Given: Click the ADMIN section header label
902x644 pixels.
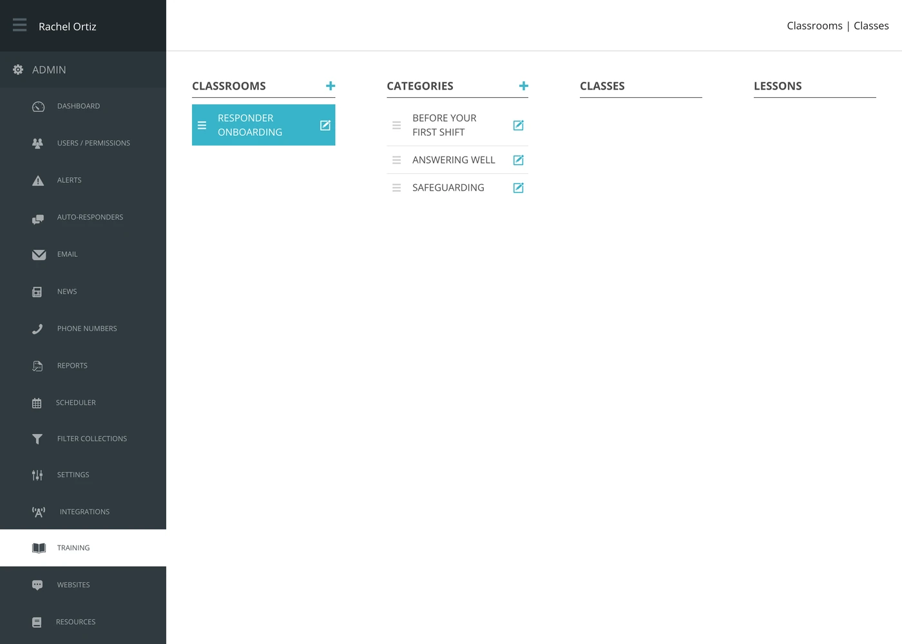Looking at the screenshot, I should pyautogui.click(x=49, y=70).
